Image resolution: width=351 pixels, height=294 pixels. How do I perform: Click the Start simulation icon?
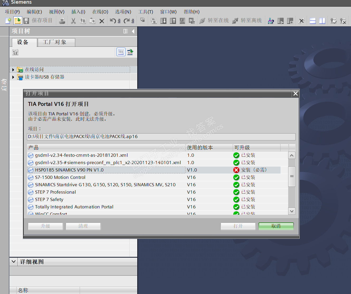coord(182,21)
